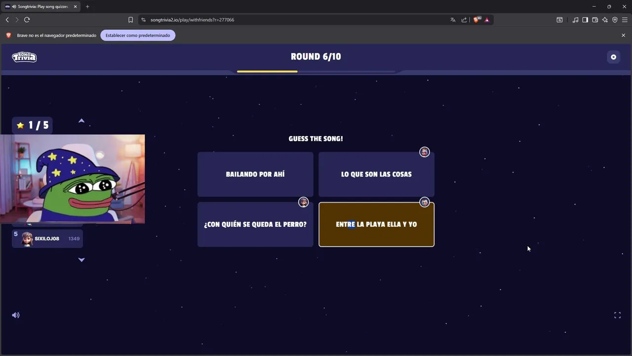Open Leo AI sparkle icon
This screenshot has height=356, width=632.
[605, 20]
